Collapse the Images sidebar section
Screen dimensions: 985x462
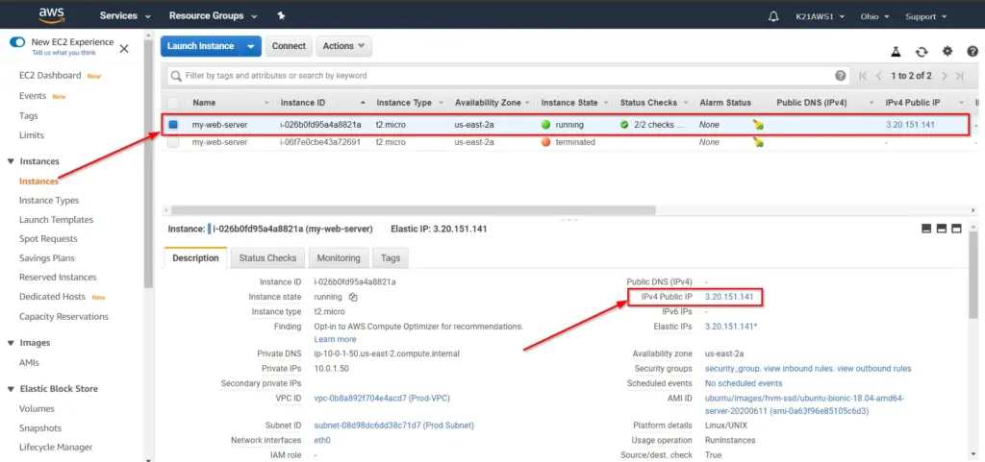[10, 343]
